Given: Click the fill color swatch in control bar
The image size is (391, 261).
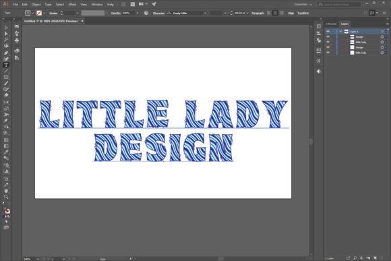Looking at the screenshot, I should pos(28,13).
